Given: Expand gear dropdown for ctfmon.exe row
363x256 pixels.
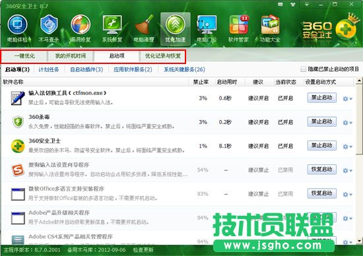Looking at the screenshot, I should pyautogui.click(x=347, y=99).
